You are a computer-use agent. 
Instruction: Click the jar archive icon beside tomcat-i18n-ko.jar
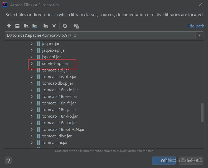point(38,116)
